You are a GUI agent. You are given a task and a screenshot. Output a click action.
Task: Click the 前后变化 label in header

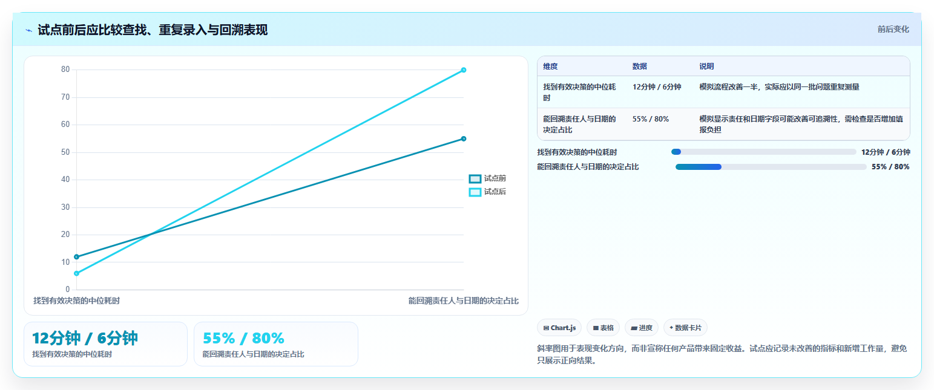click(x=893, y=30)
